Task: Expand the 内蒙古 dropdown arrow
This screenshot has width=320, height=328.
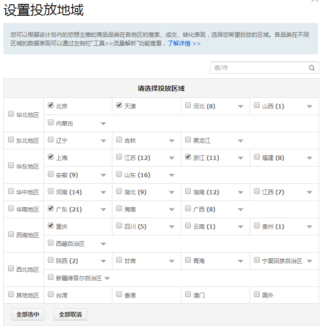Action: pyautogui.click(x=103, y=124)
